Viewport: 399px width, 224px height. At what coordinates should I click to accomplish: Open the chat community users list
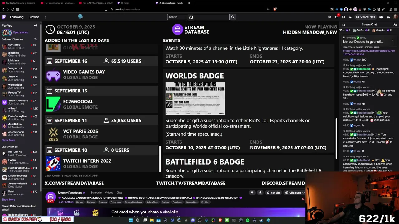[x=395, y=25]
